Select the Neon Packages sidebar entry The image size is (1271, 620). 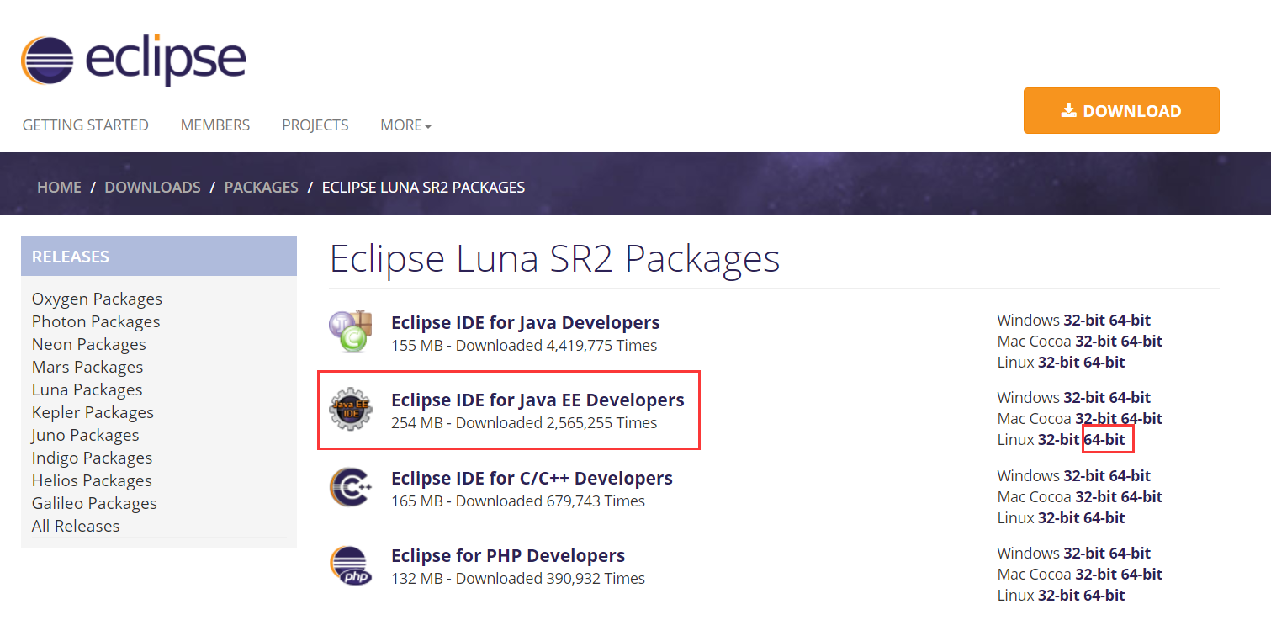click(88, 344)
